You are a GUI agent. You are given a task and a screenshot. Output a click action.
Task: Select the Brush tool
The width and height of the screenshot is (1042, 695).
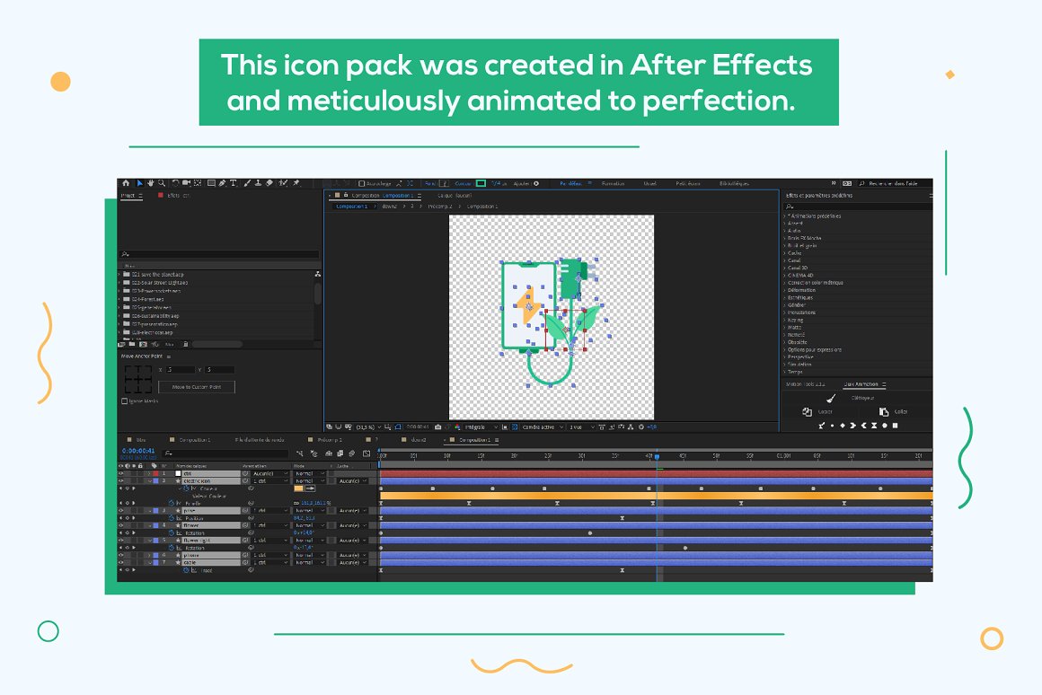tap(247, 183)
